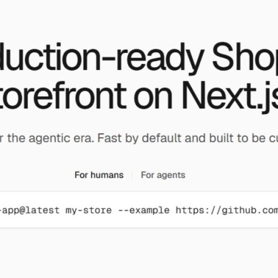Image resolution: width=278 pixels, height=278 pixels.
Task: Click the my-store project name in command
Action: (x=88, y=210)
